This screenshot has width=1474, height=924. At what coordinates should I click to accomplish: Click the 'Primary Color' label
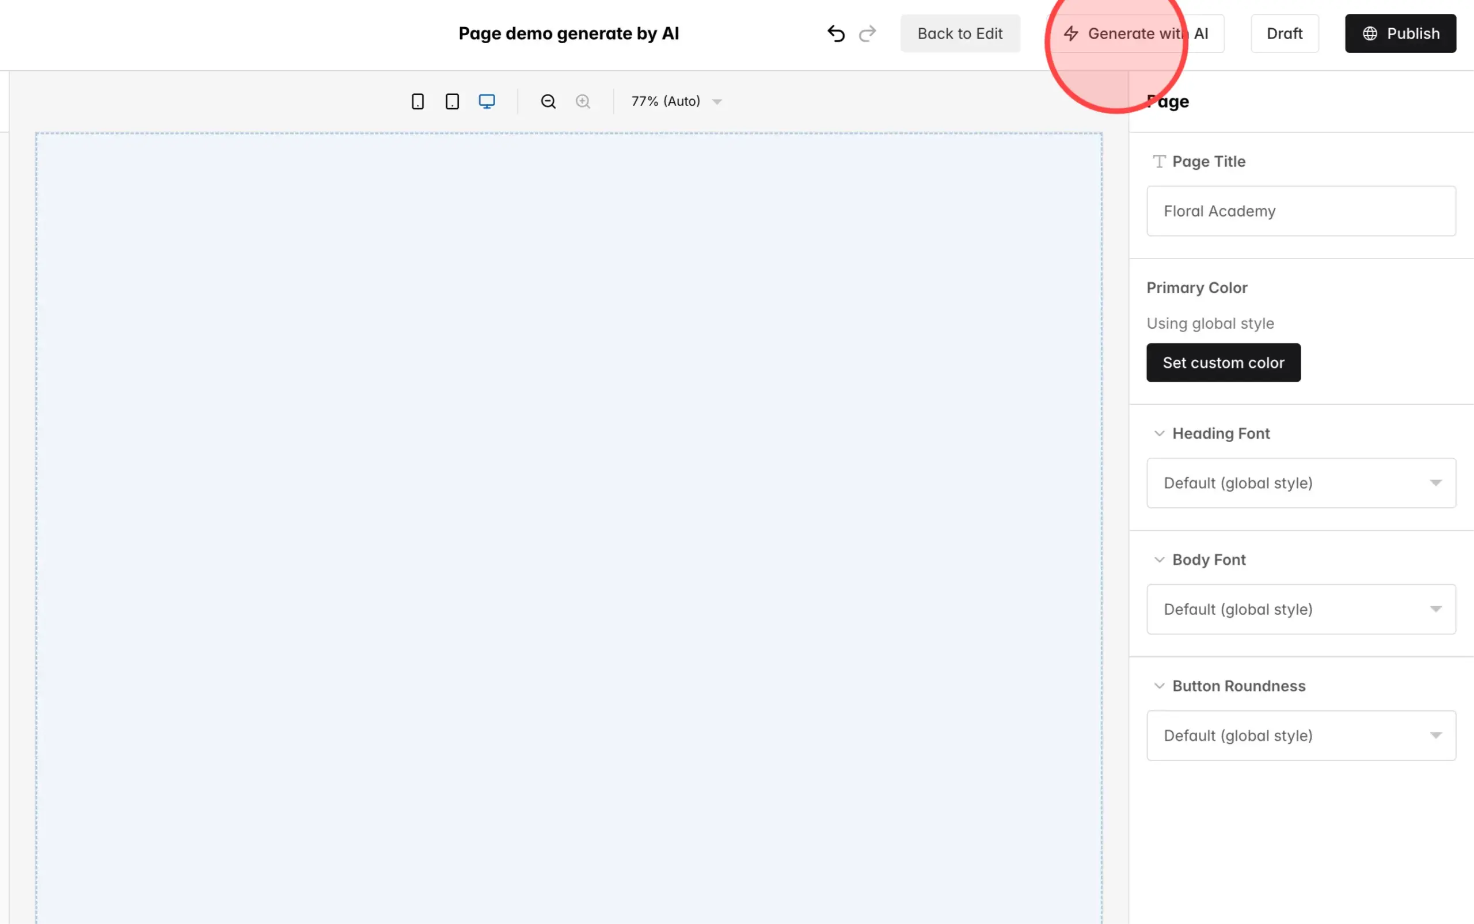click(1196, 288)
